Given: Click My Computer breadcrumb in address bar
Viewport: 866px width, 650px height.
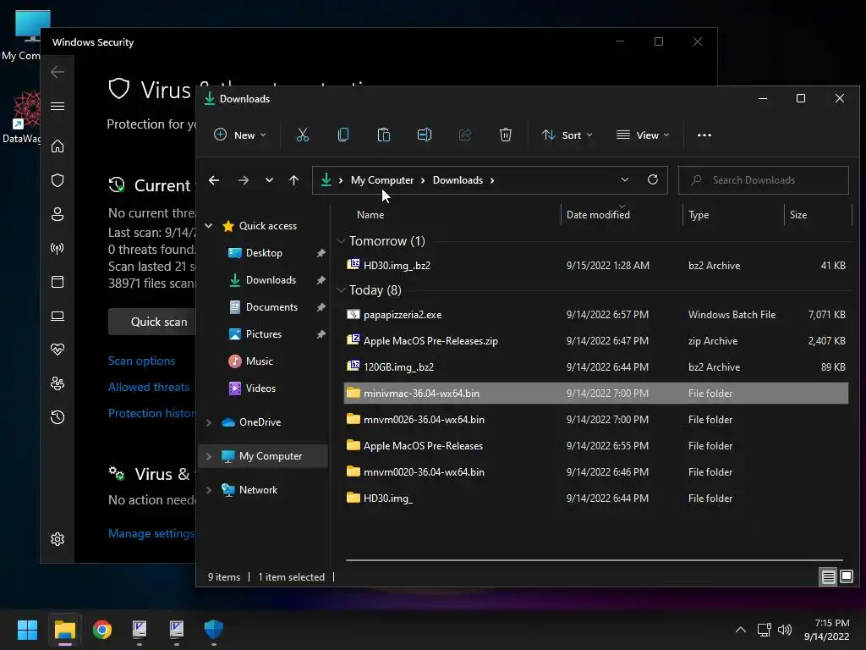Looking at the screenshot, I should click(x=382, y=180).
